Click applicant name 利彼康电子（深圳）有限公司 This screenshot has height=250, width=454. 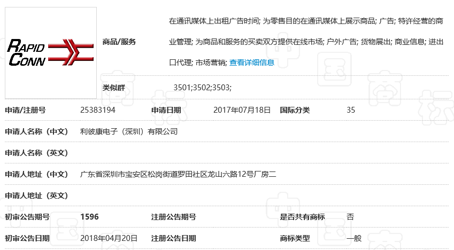click(128, 131)
